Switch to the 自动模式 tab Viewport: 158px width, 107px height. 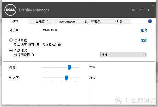pyautogui.click(x=41, y=22)
